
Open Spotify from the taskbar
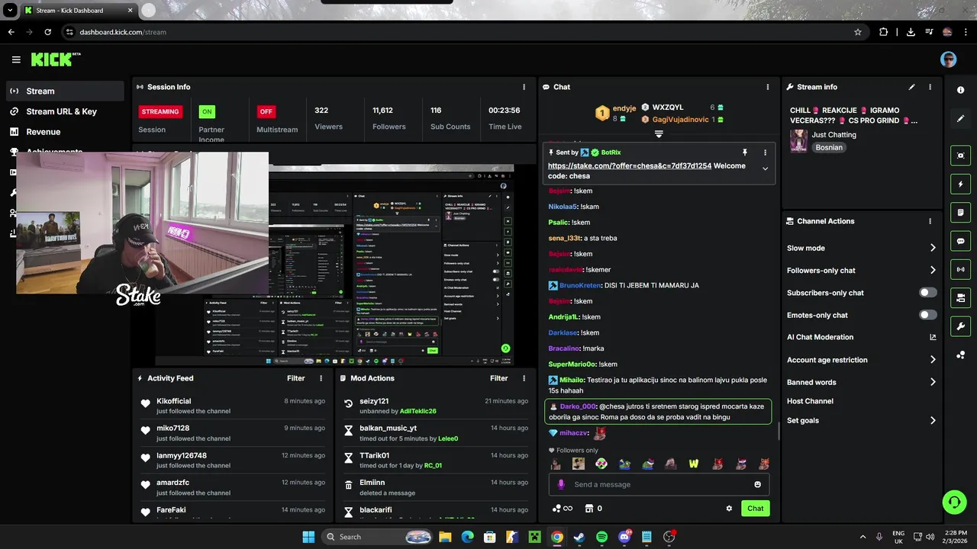pyautogui.click(x=601, y=537)
